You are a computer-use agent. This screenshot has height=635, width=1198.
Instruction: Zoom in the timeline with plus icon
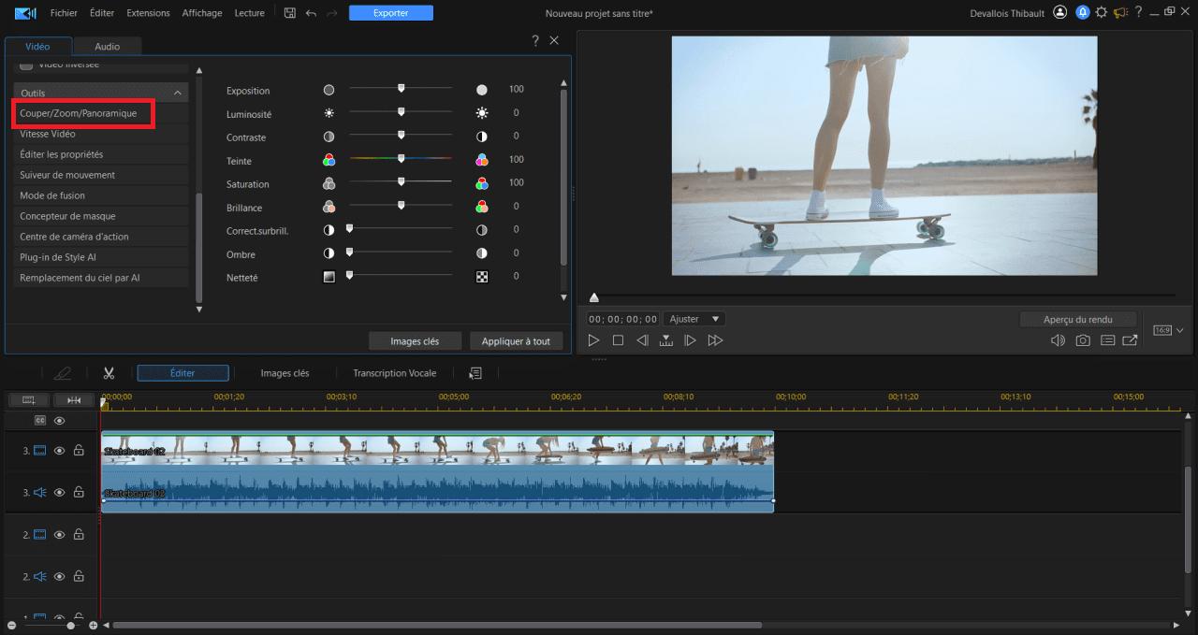[93, 625]
